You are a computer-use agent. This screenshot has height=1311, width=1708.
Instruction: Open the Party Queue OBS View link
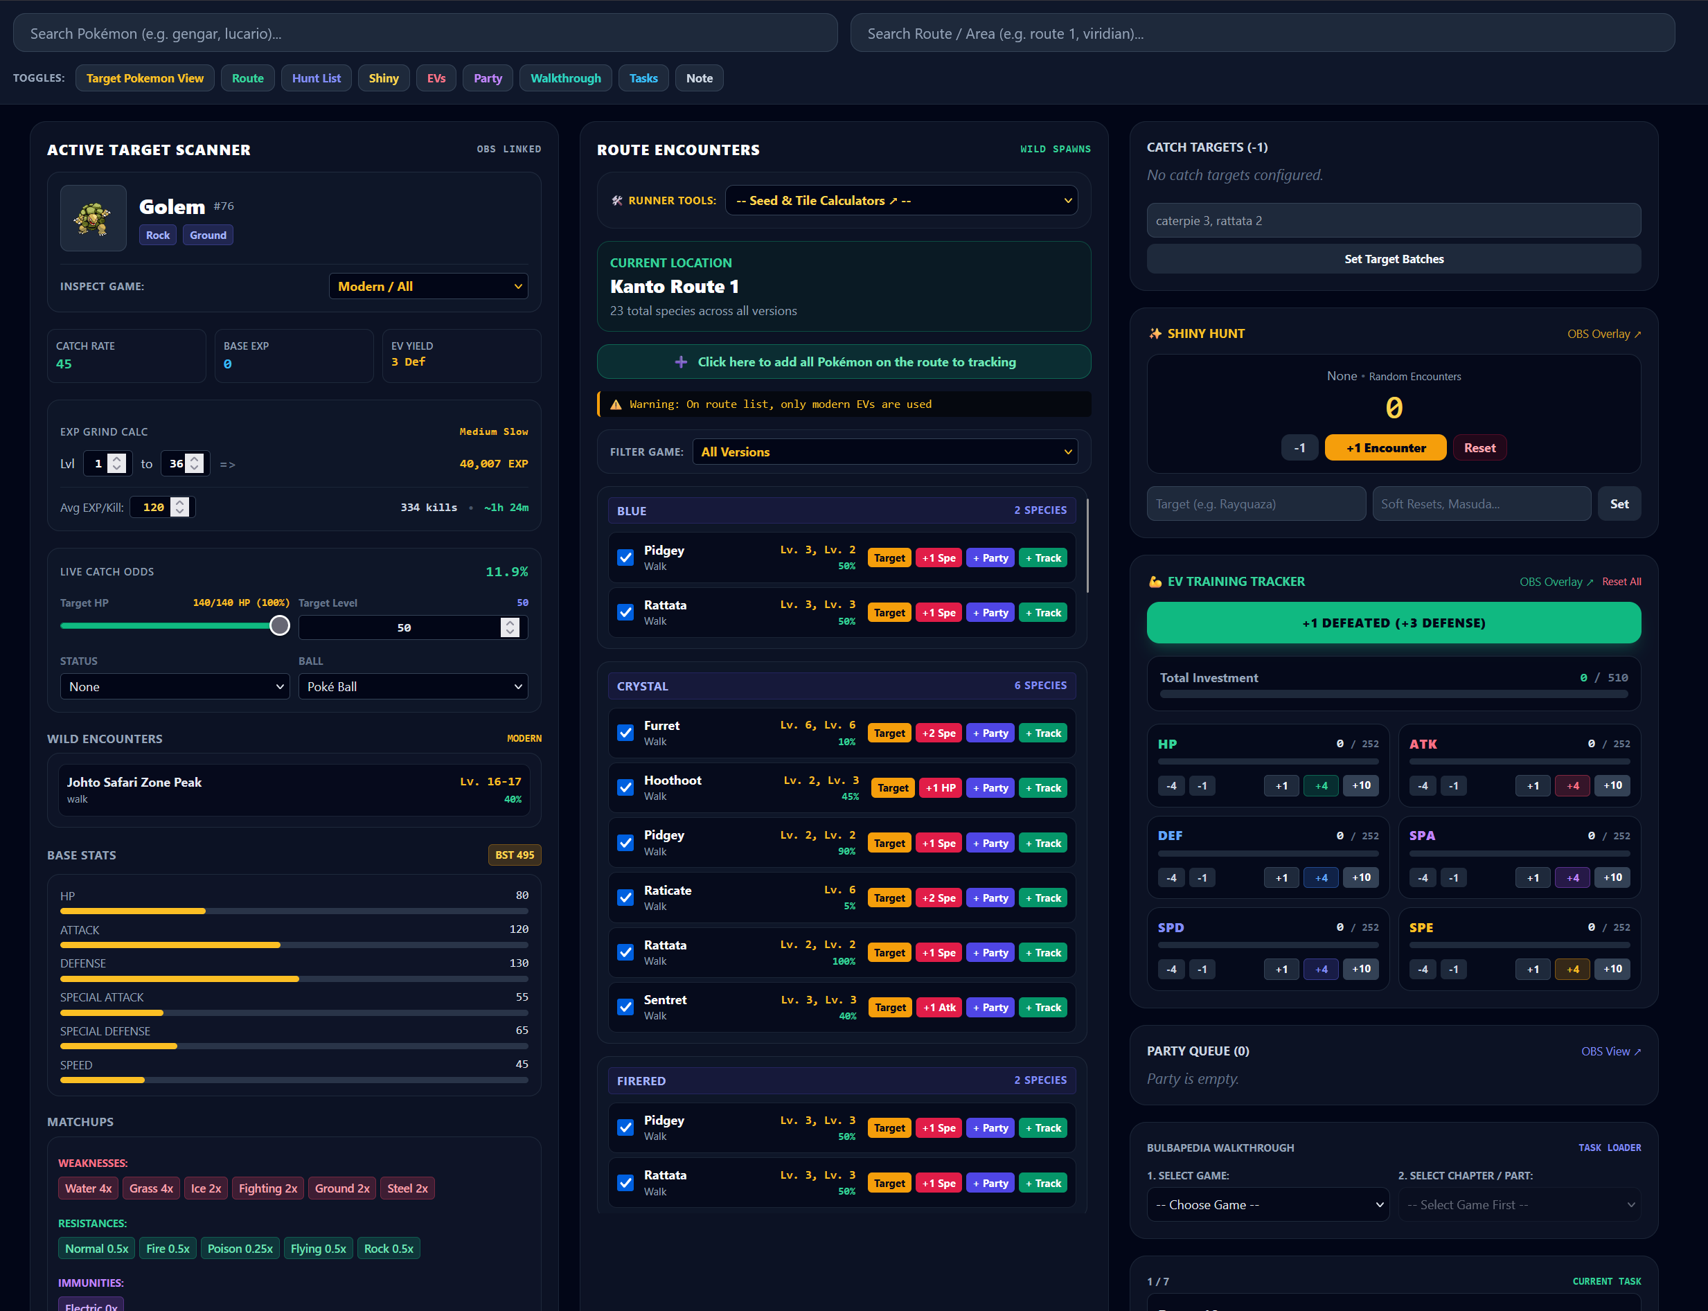pos(1610,1051)
